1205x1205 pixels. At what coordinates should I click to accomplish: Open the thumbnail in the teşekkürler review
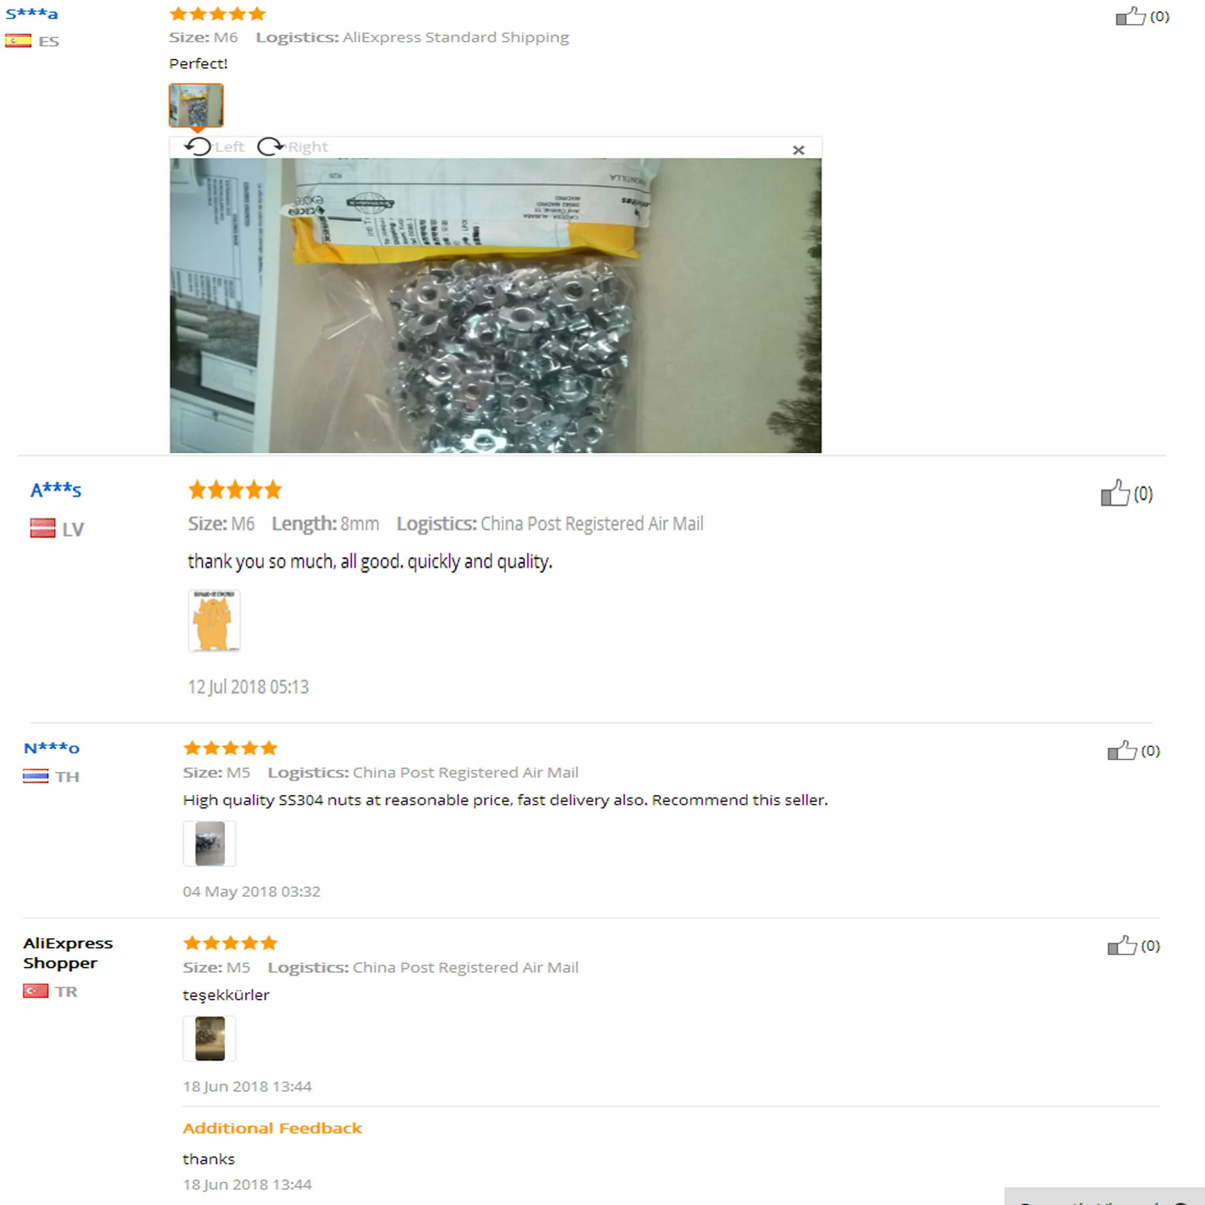(209, 1039)
